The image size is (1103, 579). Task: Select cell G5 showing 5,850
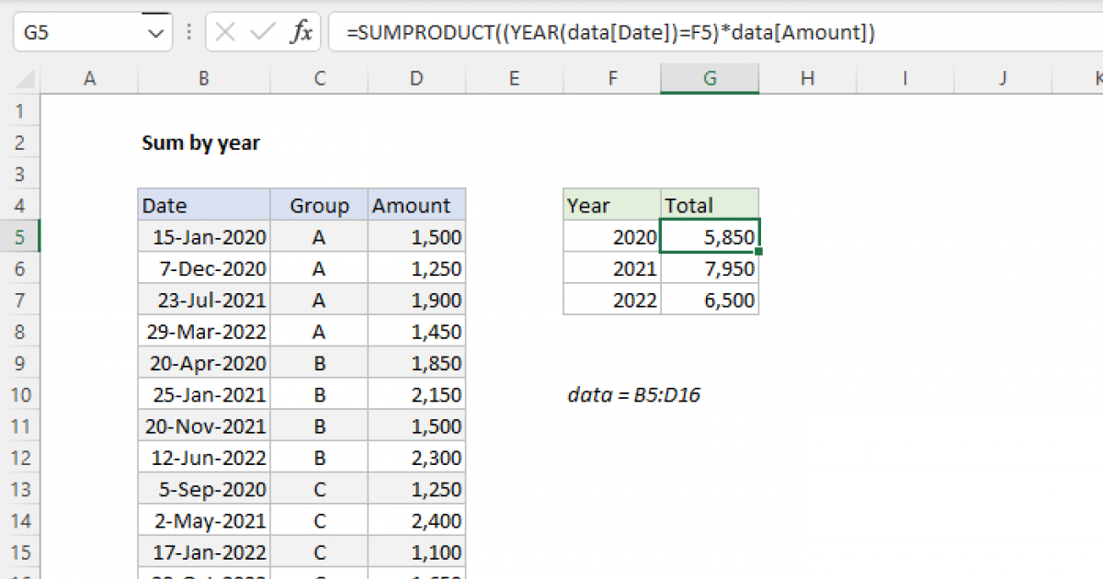tap(710, 236)
